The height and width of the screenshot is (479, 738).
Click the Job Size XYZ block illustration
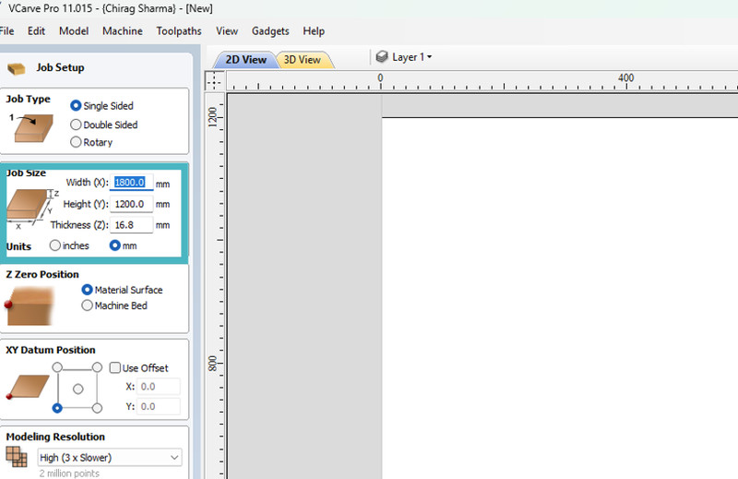31,209
